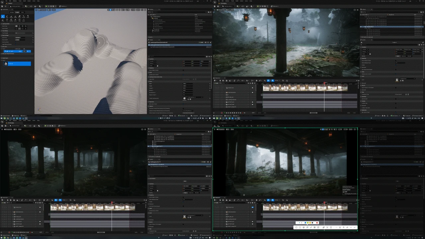This screenshot has width=425, height=239.
Task: Select the Smooth landscape tool
Action: point(11,16)
